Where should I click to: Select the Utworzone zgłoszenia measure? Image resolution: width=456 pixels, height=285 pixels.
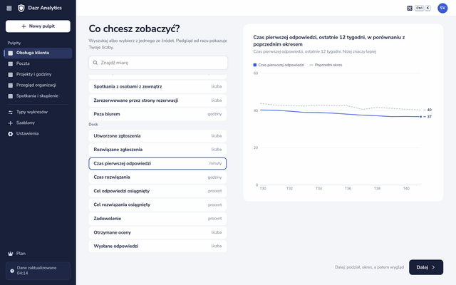click(157, 136)
